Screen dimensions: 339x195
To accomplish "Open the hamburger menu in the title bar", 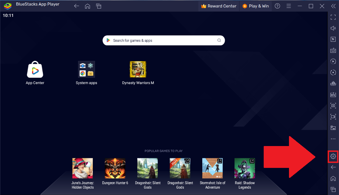I will pyautogui.click(x=289, y=6).
